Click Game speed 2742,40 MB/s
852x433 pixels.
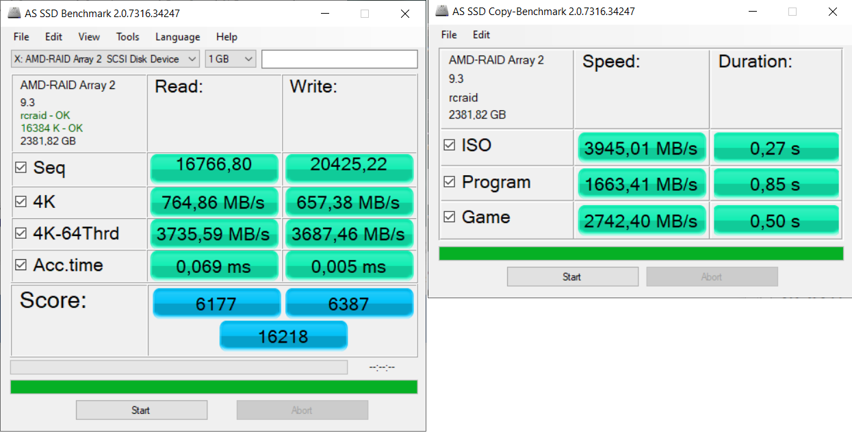pos(641,220)
